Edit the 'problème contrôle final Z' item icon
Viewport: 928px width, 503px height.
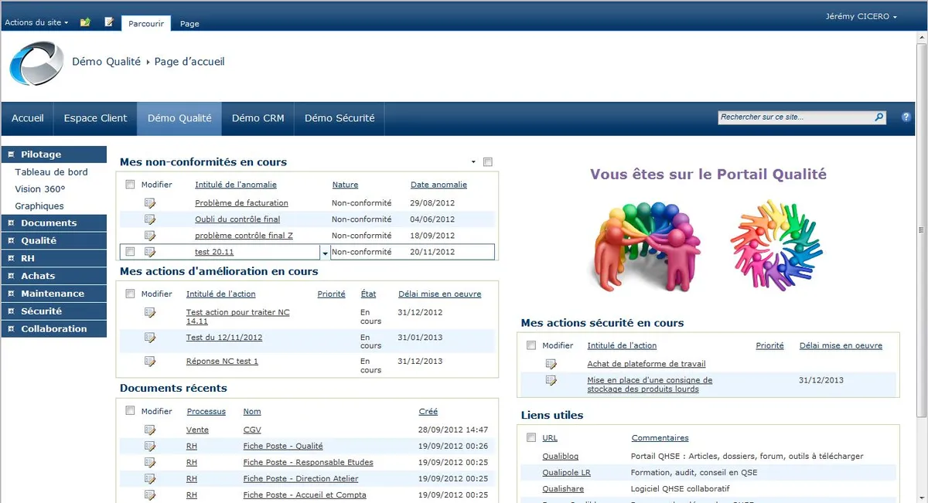(150, 236)
